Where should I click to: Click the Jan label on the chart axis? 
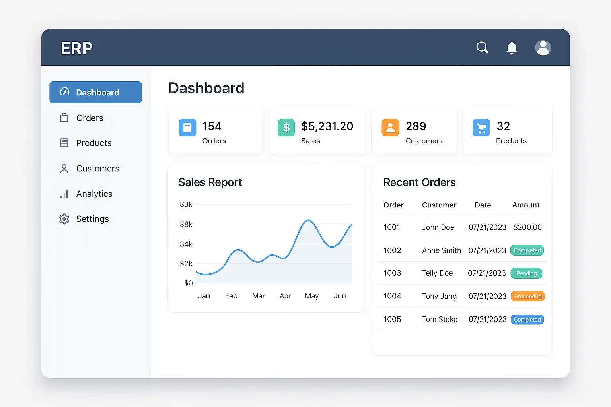pyautogui.click(x=204, y=296)
